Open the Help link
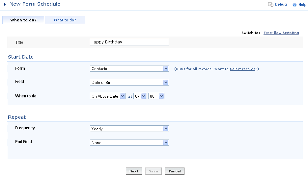The height and width of the screenshot is (176, 308). pos(302,5)
